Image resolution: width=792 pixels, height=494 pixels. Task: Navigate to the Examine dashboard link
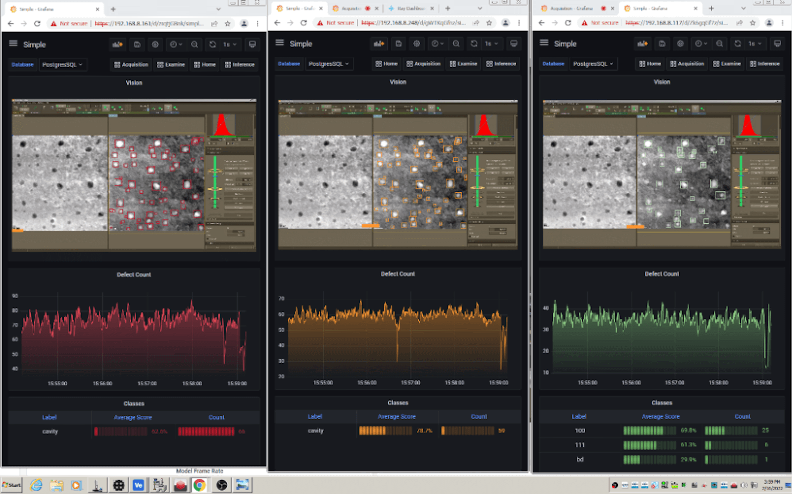171,64
